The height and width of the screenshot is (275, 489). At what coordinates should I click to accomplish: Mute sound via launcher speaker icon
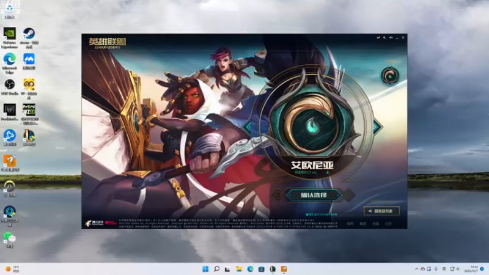click(x=391, y=37)
